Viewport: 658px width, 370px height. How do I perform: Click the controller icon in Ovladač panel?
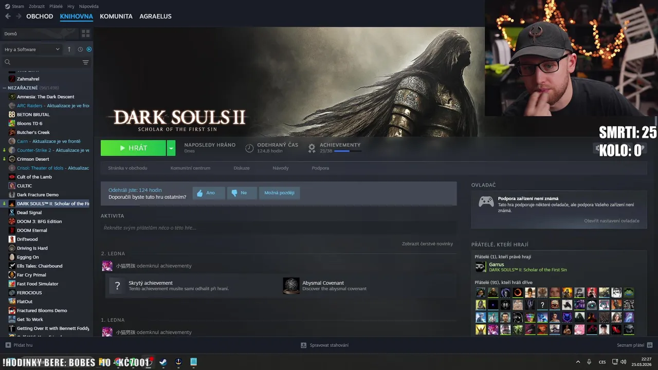pyautogui.click(x=486, y=202)
